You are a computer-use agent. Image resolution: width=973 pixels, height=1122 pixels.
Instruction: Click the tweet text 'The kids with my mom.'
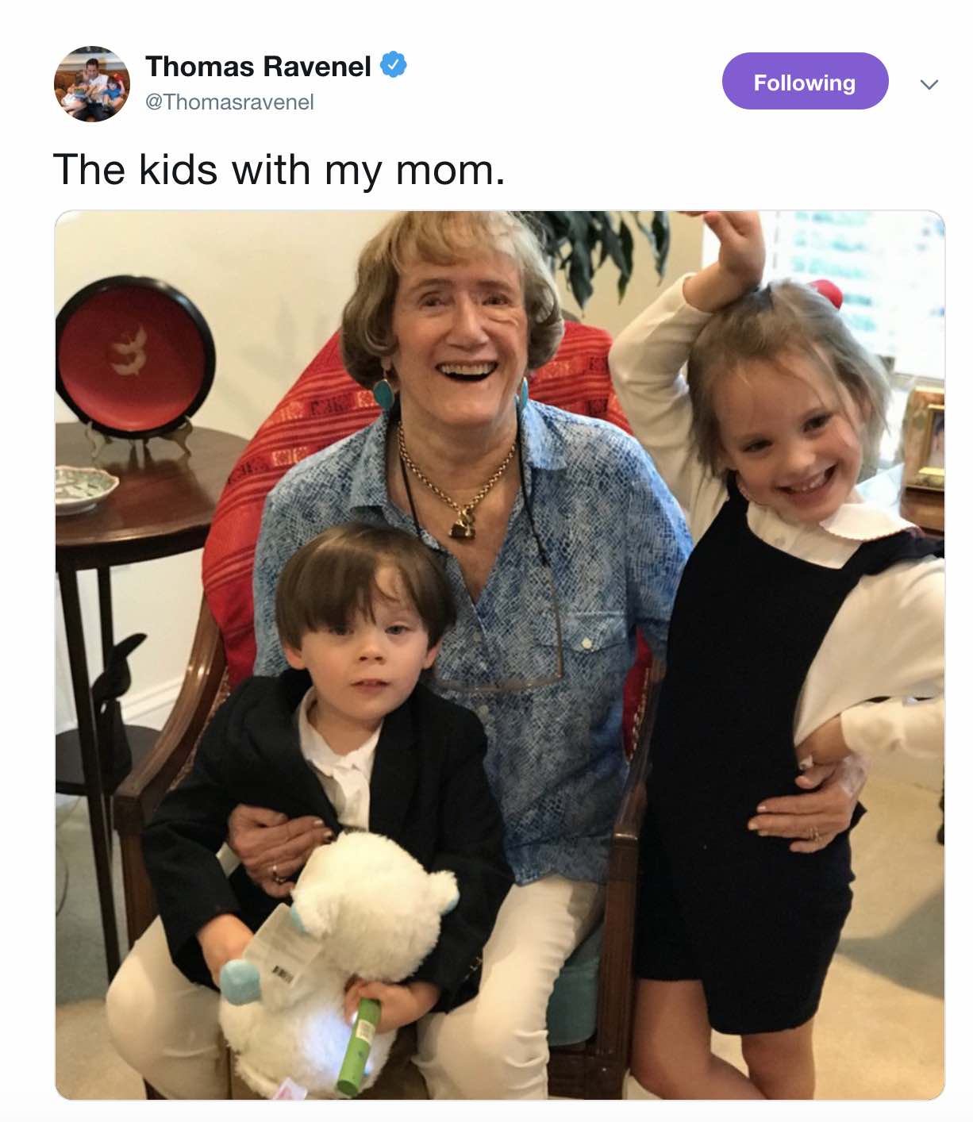(x=279, y=170)
